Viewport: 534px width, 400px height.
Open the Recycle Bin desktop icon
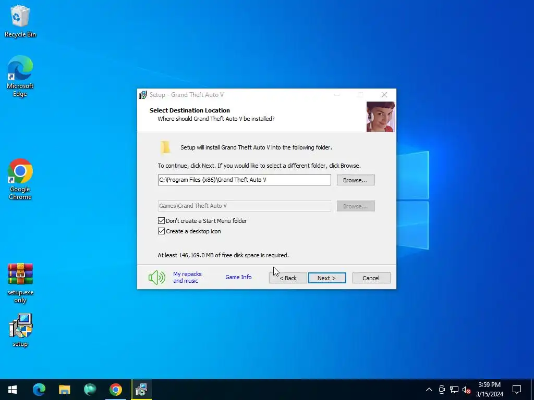20,21
